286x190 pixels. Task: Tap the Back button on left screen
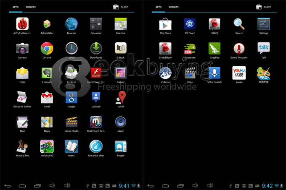pos(8,186)
